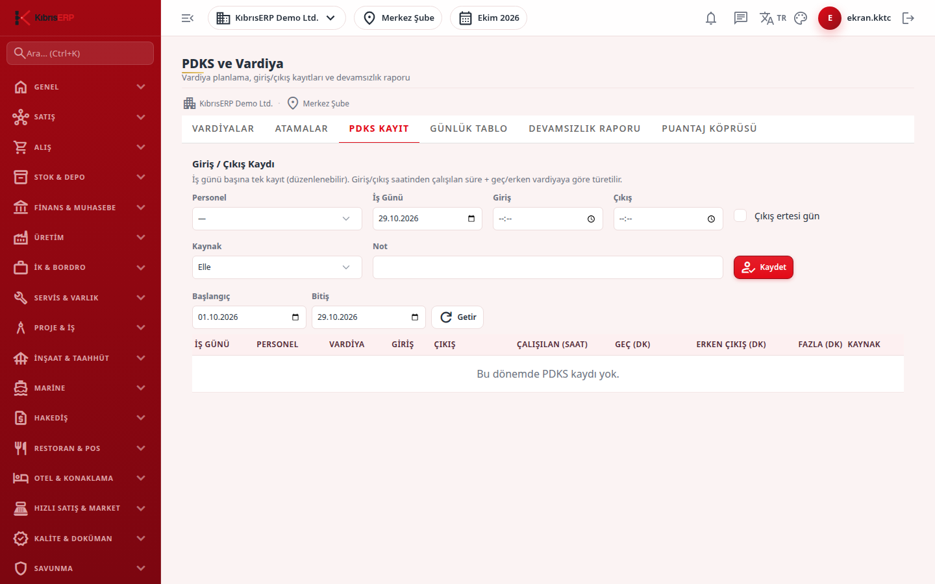Click the sidebar search field
The width and height of the screenshot is (935, 584).
81,53
